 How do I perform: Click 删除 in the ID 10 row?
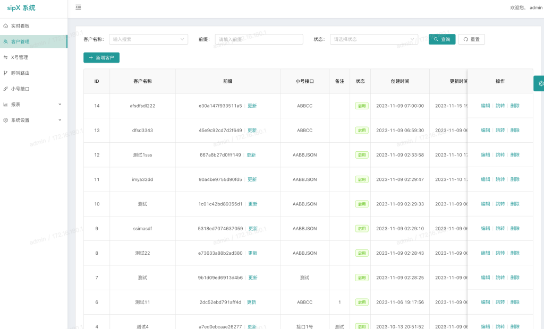tap(515, 204)
